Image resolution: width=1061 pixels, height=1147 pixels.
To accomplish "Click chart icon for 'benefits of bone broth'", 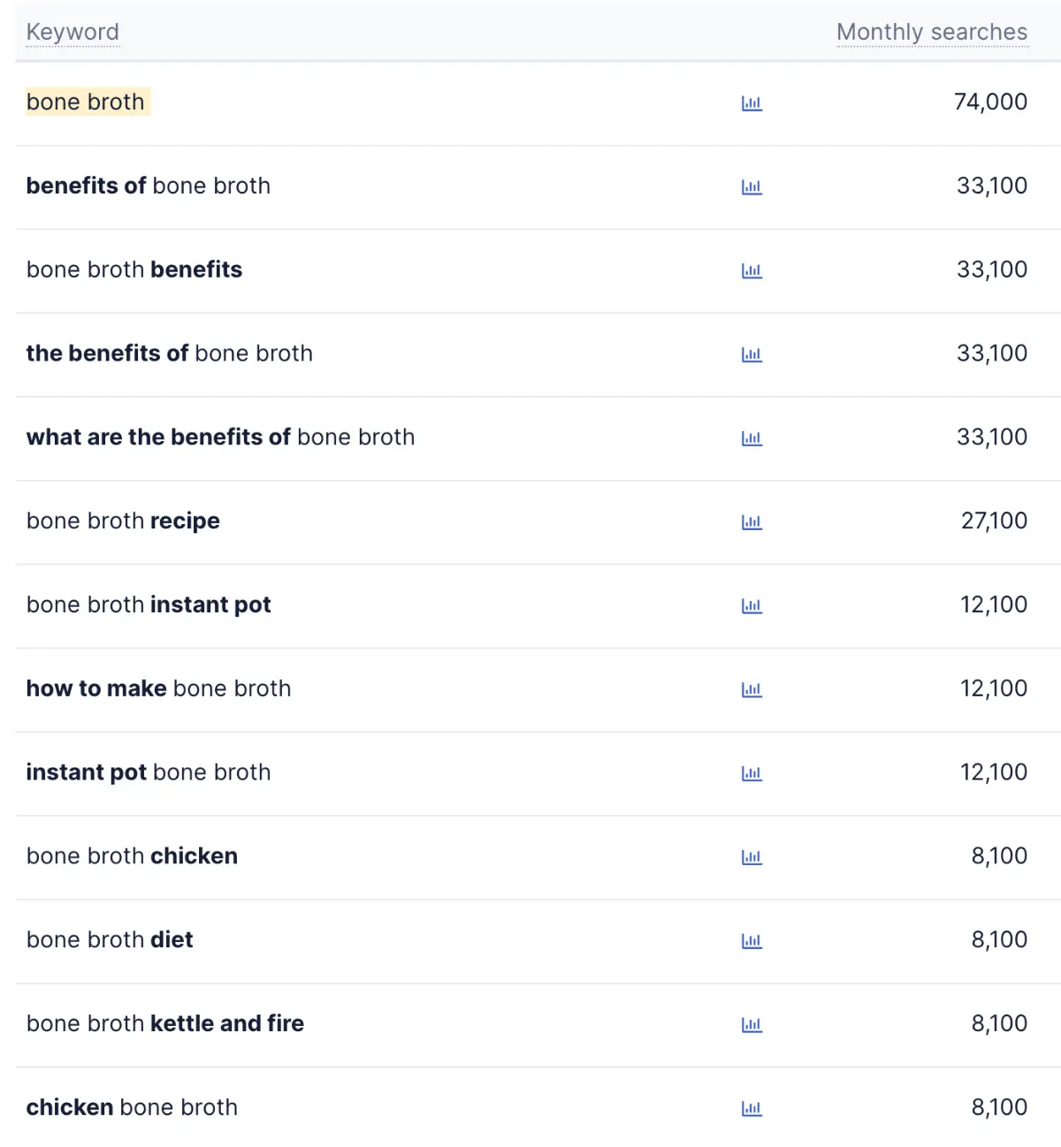I will coord(752,187).
